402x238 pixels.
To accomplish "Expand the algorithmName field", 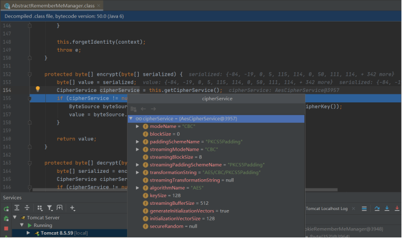I will pyautogui.click(x=138, y=188).
